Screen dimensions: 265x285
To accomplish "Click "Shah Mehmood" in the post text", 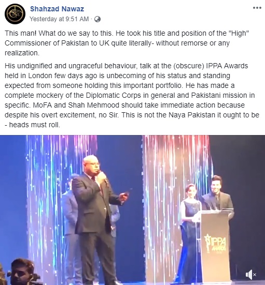I will pos(94,105).
